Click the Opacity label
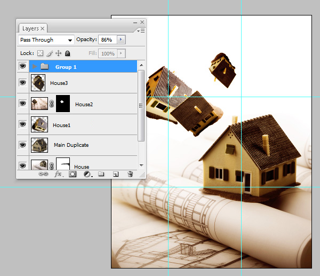Image resolution: width=320 pixels, height=276 pixels. click(x=86, y=40)
